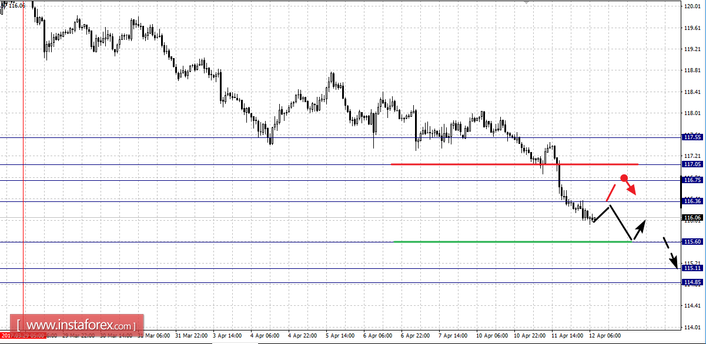Click the 114.41 price scale label
This screenshot has height=344, width=706.
(x=691, y=306)
